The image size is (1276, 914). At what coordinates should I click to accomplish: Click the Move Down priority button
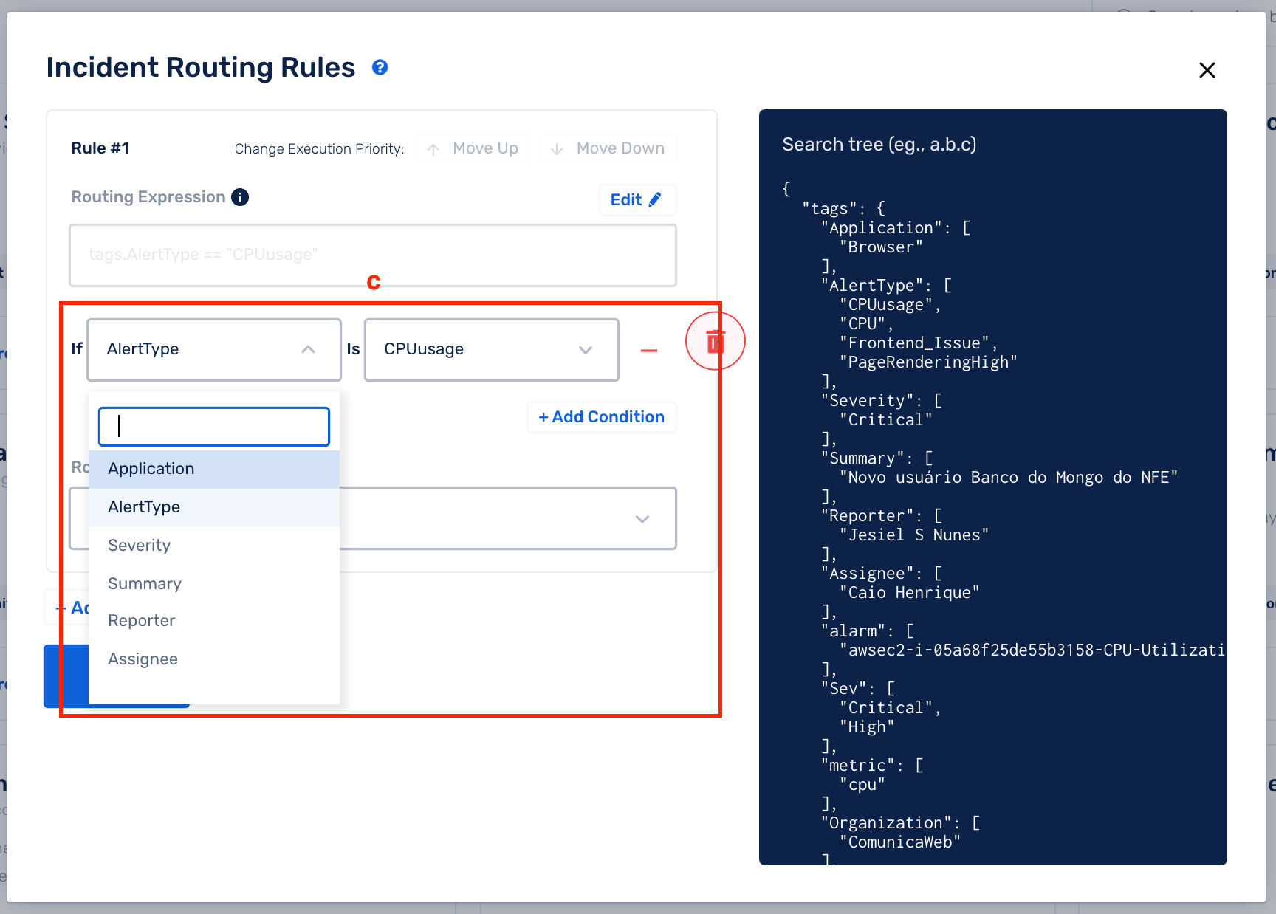[x=608, y=148]
